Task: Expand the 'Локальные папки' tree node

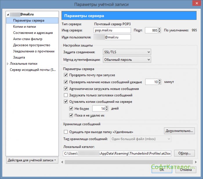Action: pos(8,63)
